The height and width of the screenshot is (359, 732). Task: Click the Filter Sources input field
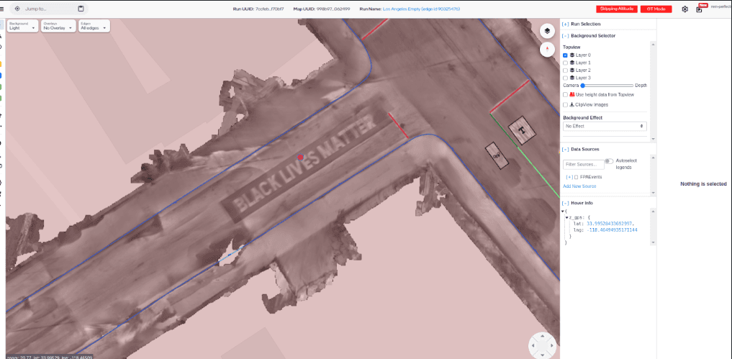(x=582, y=164)
